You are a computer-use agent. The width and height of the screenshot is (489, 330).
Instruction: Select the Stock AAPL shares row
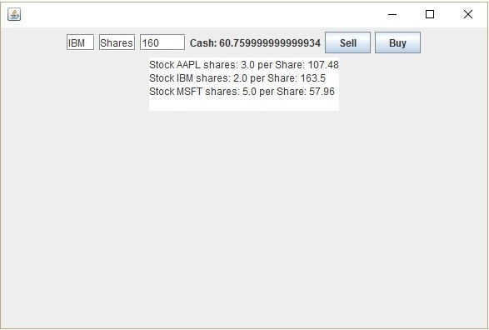244,65
